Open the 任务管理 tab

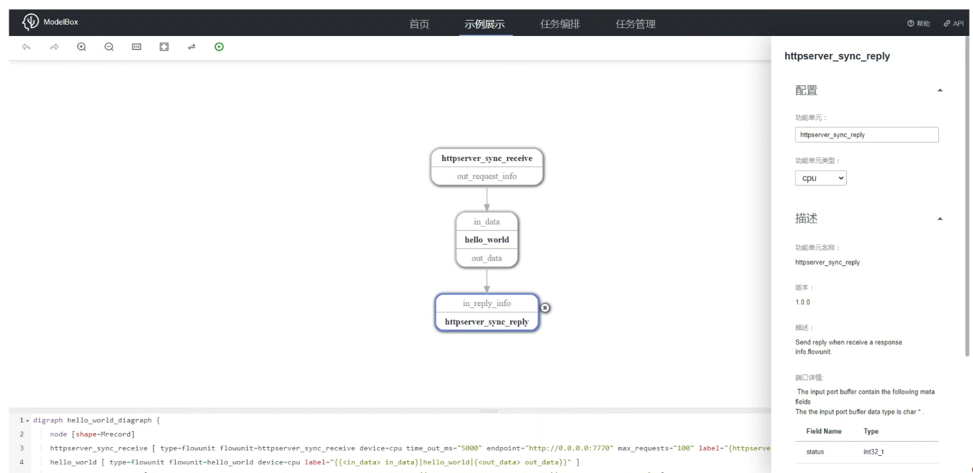636,24
